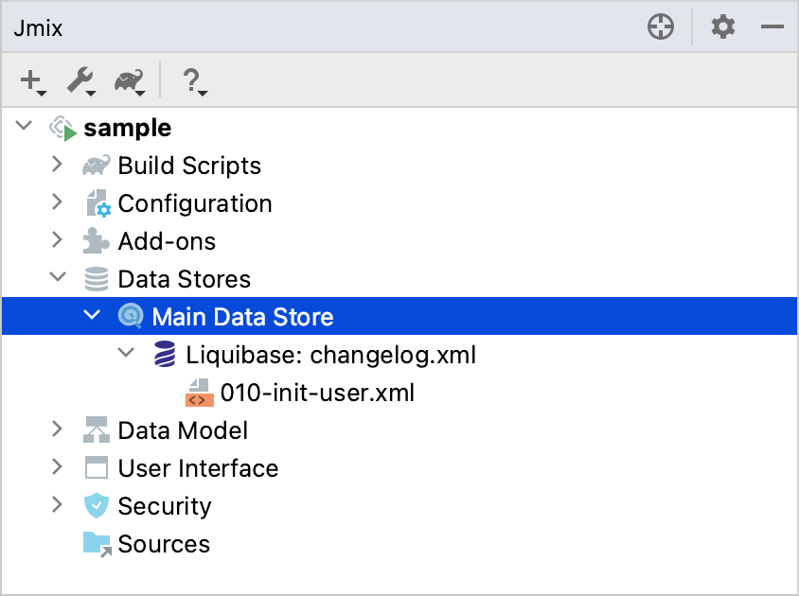Expand the Configuration node
This screenshot has height=596, width=799.
click(58, 202)
